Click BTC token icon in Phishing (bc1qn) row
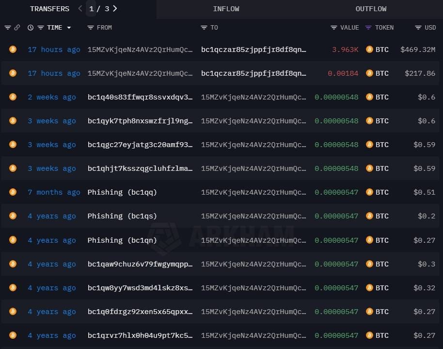443x349 pixels. [369, 240]
